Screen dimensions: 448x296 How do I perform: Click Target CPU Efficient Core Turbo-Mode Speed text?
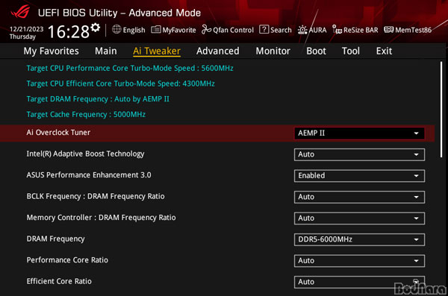pos(120,84)
